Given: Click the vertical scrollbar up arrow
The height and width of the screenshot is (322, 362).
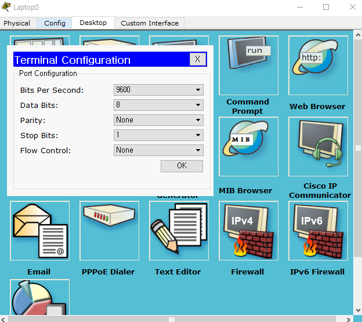Looking at the screenshot, I should pos(358,35).
